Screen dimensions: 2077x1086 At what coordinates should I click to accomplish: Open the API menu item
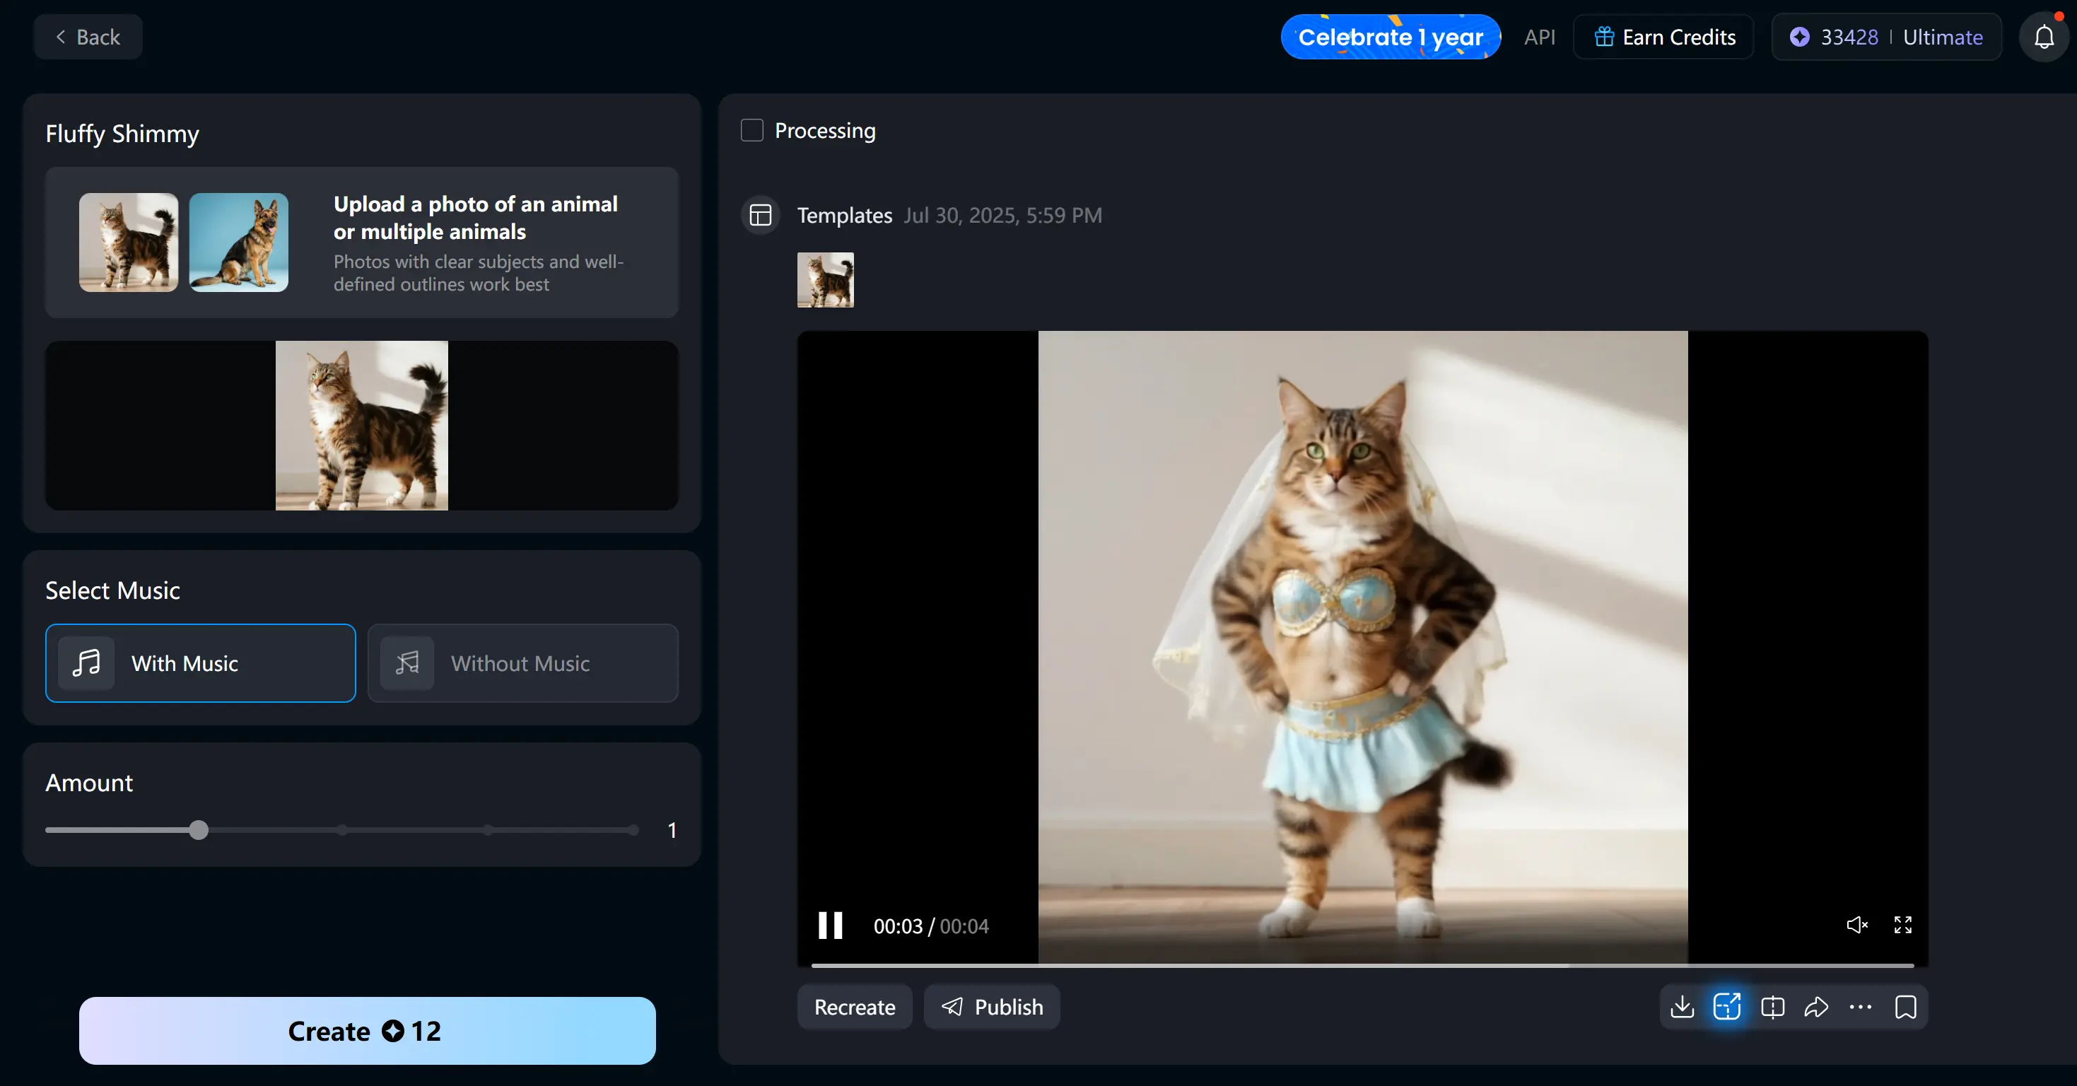pos(1539,36)
